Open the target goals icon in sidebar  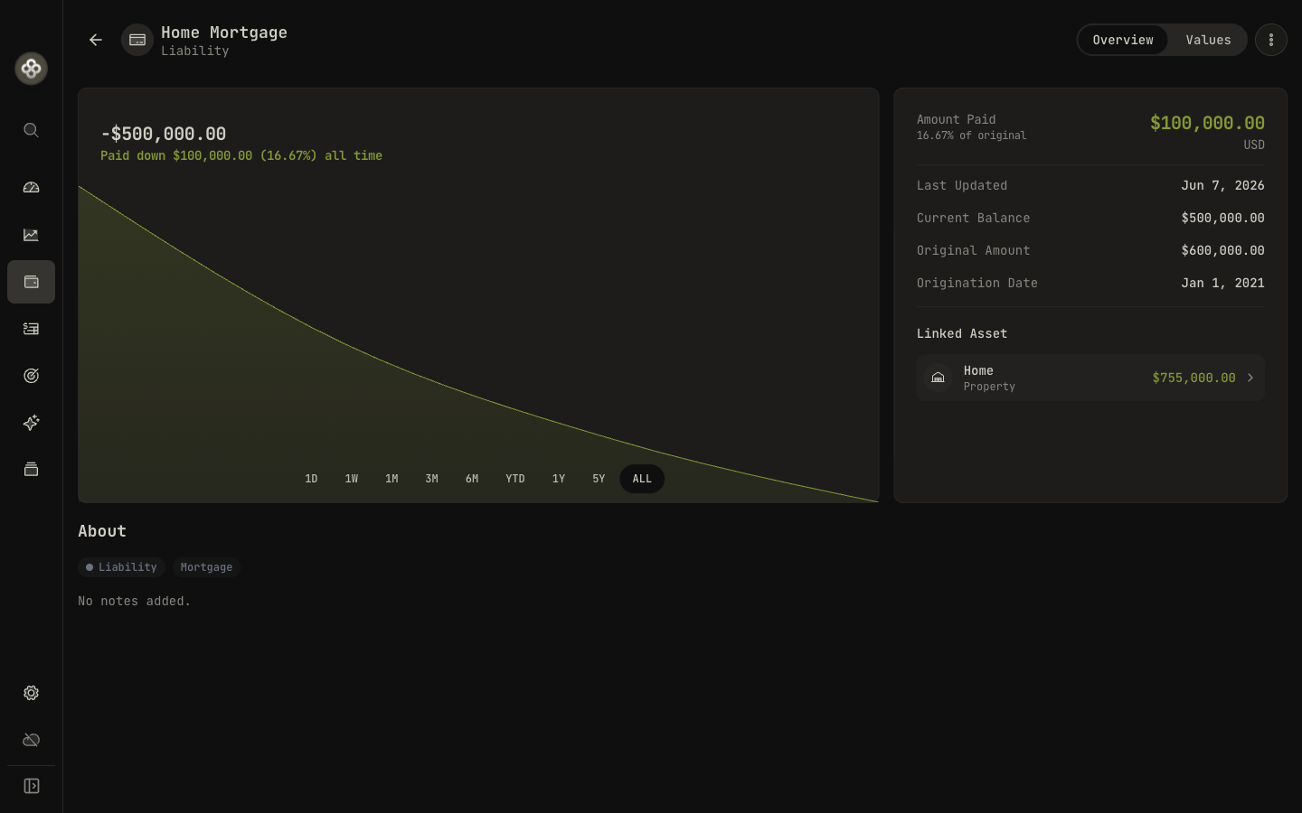tap(31, 376)
